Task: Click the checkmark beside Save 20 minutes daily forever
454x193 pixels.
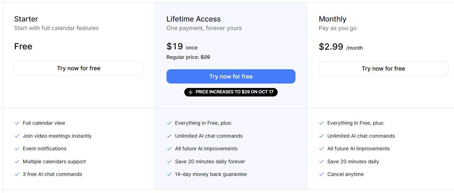Action: click(169, 161)
